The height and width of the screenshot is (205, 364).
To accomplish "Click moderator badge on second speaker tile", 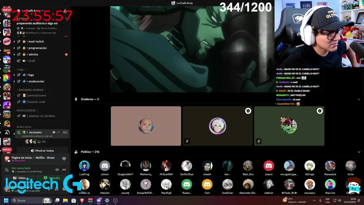I will tap(248, 111).
